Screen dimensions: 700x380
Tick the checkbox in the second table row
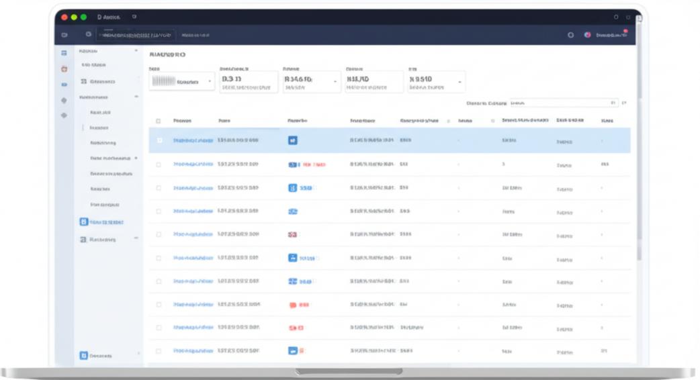coord(159,164)
